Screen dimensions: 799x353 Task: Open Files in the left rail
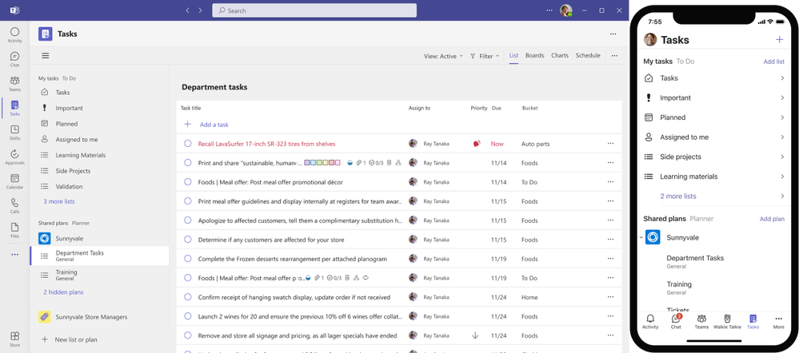14,231
